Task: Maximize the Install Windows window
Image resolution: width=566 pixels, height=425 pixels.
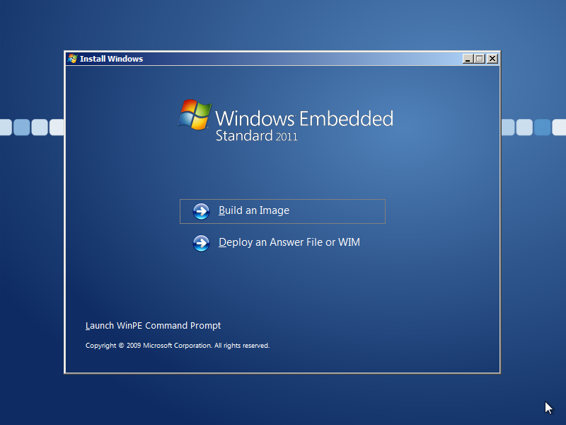Action: click(x=480, y=59)
